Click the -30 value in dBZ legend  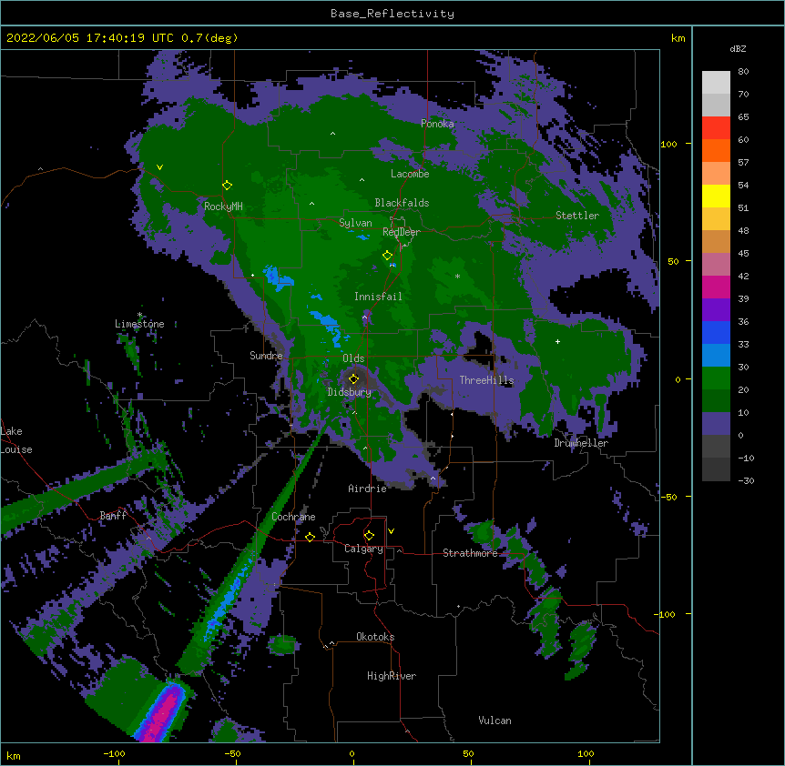tap(746, 481)
